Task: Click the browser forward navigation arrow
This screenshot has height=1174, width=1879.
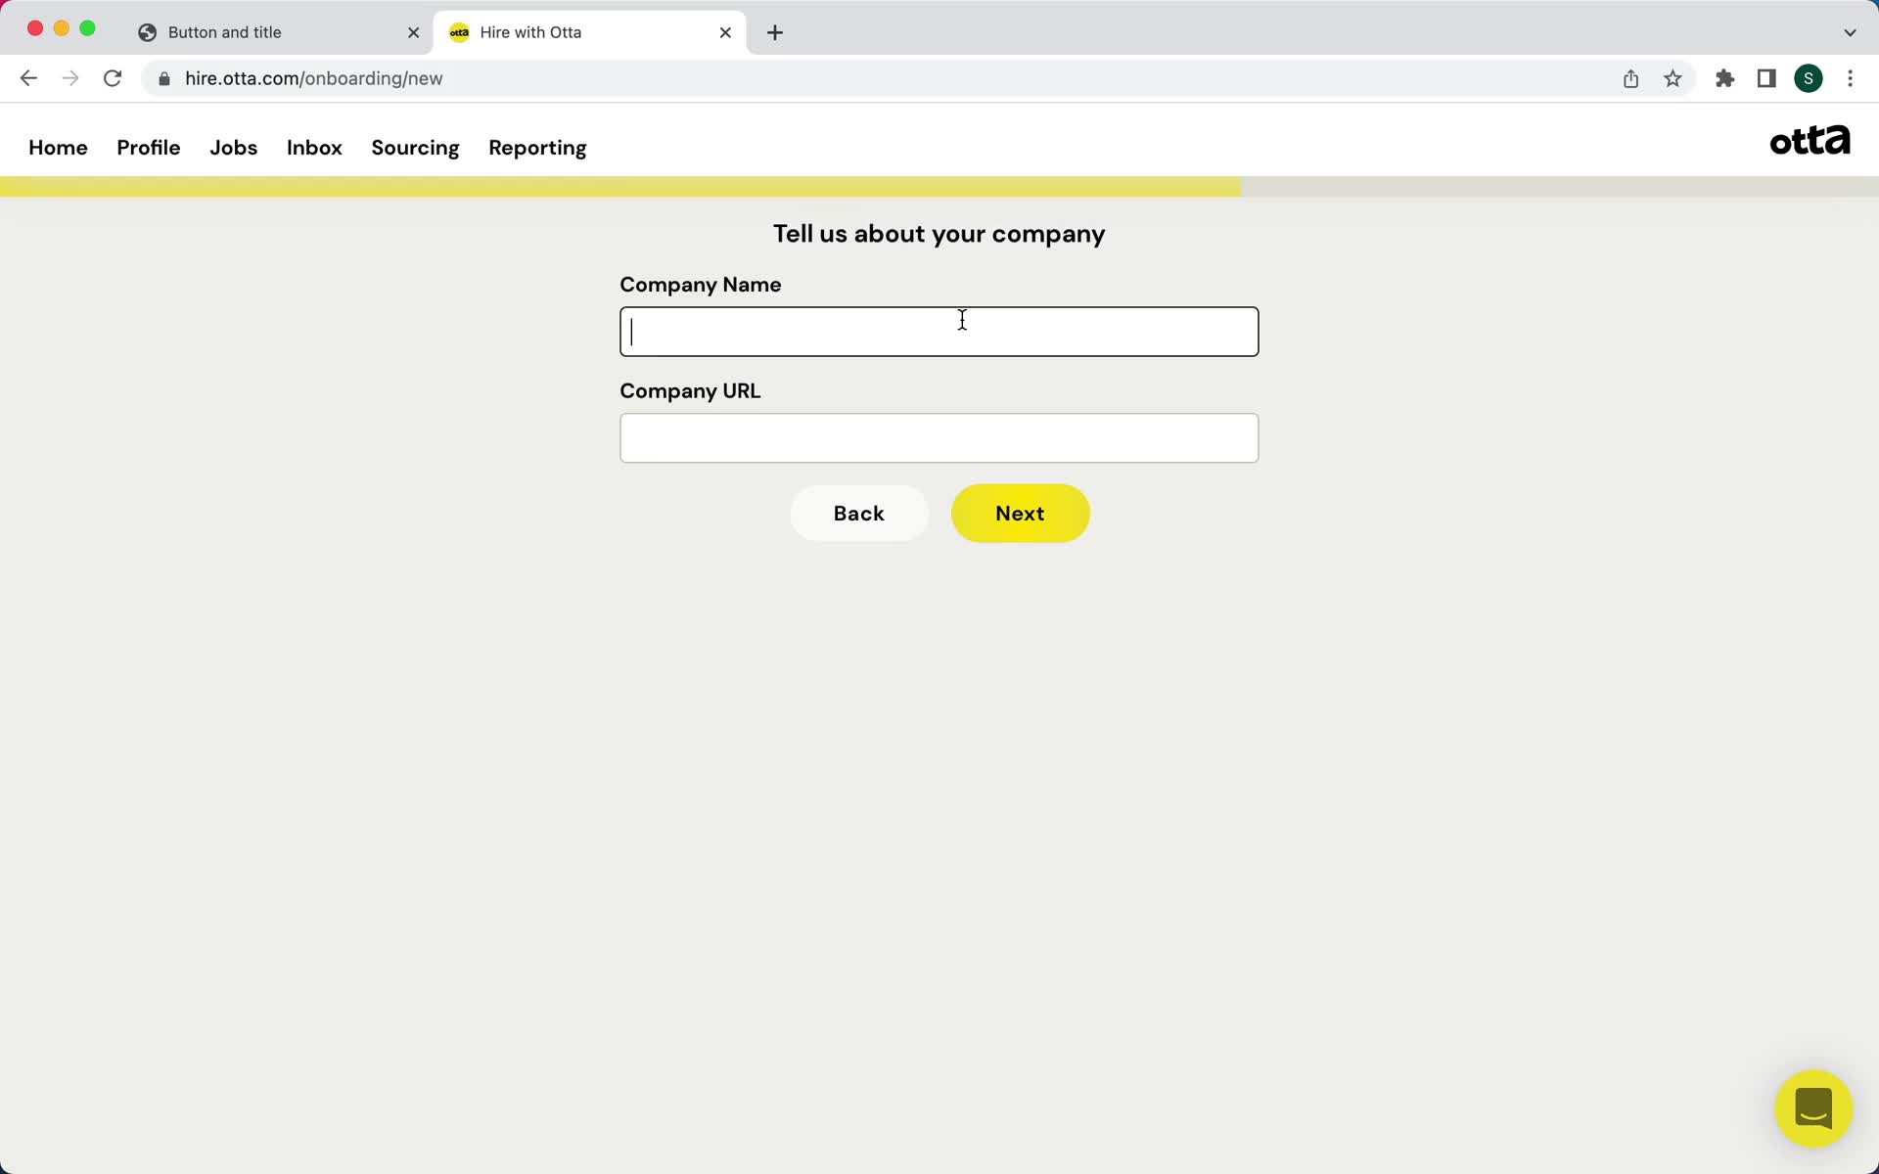Action: point(70,77)
